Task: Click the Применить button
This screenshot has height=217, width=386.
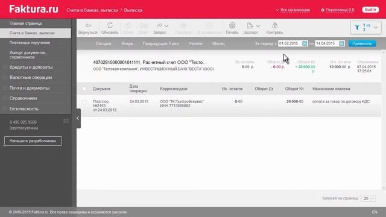Action: [362, 43]
